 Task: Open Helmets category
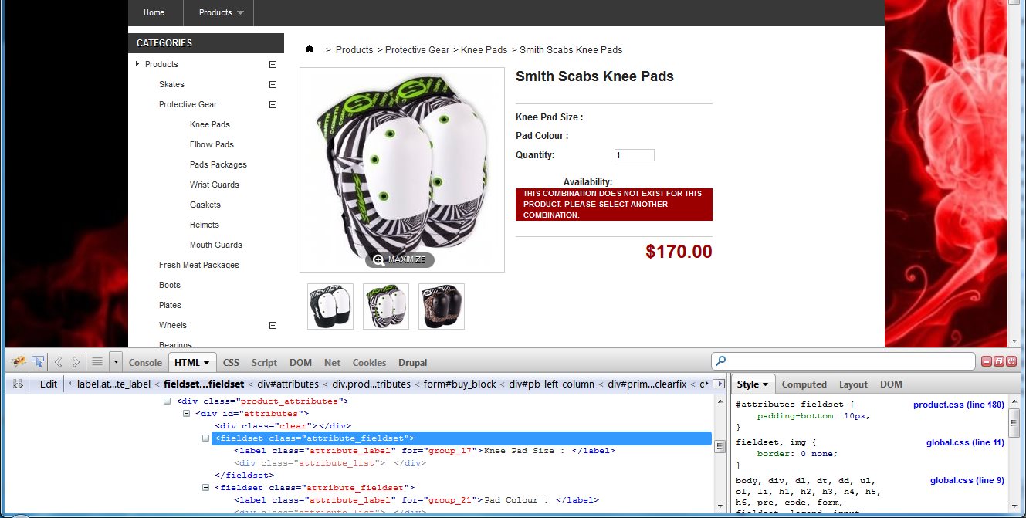(x=205, y=225)
